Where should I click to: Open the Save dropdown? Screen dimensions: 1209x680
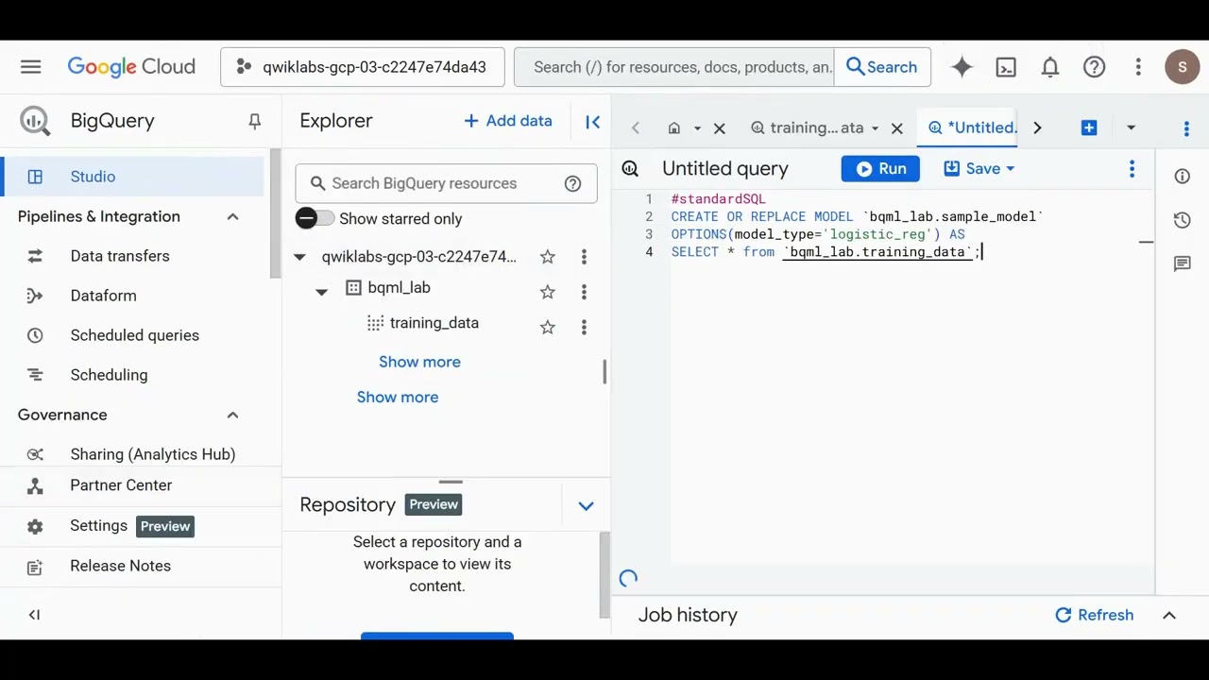979,168
